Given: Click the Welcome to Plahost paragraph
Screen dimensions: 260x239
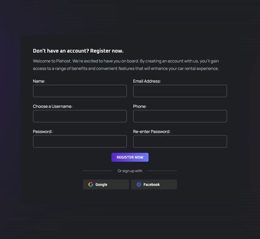Looking at the screenshot, I should tap(126, 65).
